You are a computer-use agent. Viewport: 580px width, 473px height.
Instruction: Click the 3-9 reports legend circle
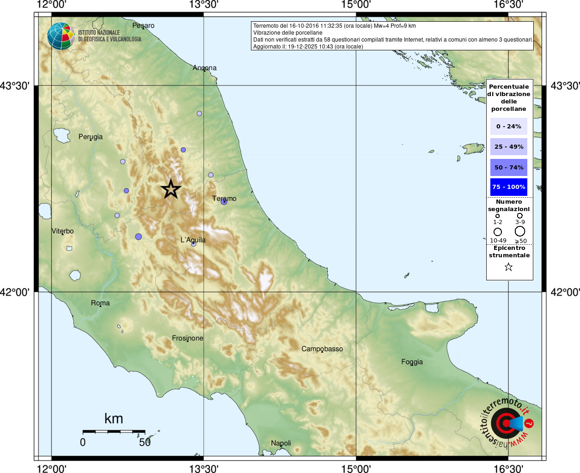[520, 216]
